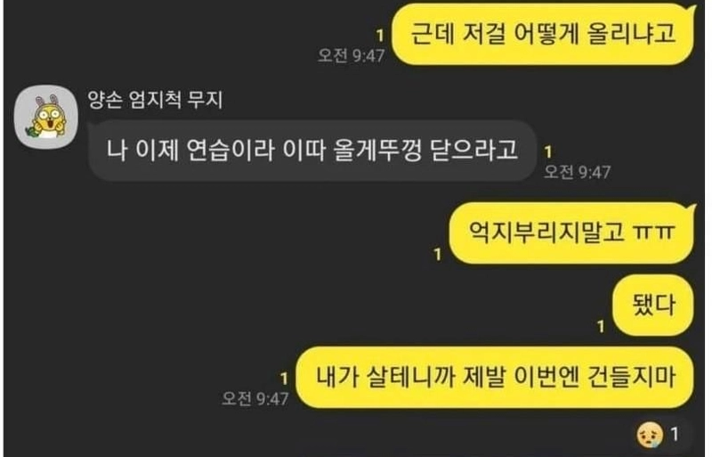Select gray bubble '나 이제 연습이라 이따 올게뚜껑 닫으라고'
Screen dimensions: 712x457
point(312,150)
